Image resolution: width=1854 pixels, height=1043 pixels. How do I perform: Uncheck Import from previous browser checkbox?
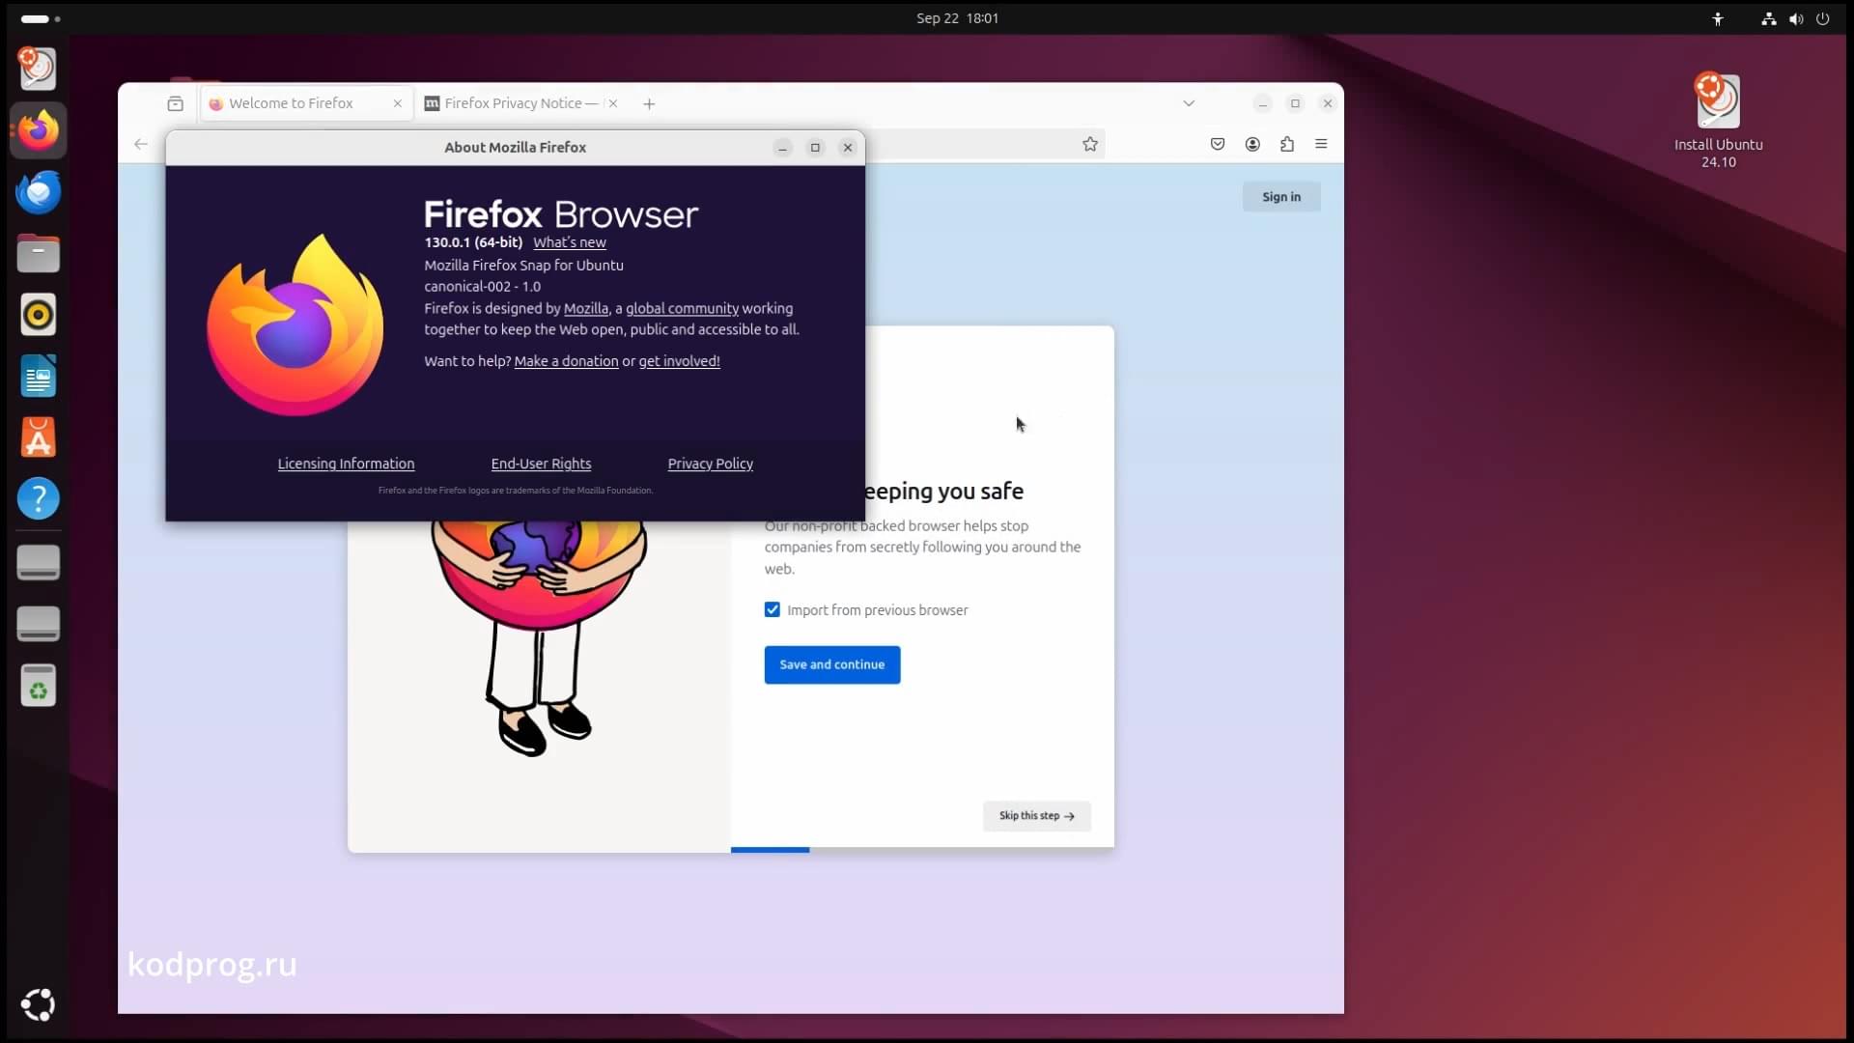click(x=772, y=609)
